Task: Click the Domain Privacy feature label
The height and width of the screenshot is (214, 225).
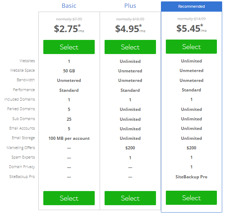Action: [x=22, y=167]
